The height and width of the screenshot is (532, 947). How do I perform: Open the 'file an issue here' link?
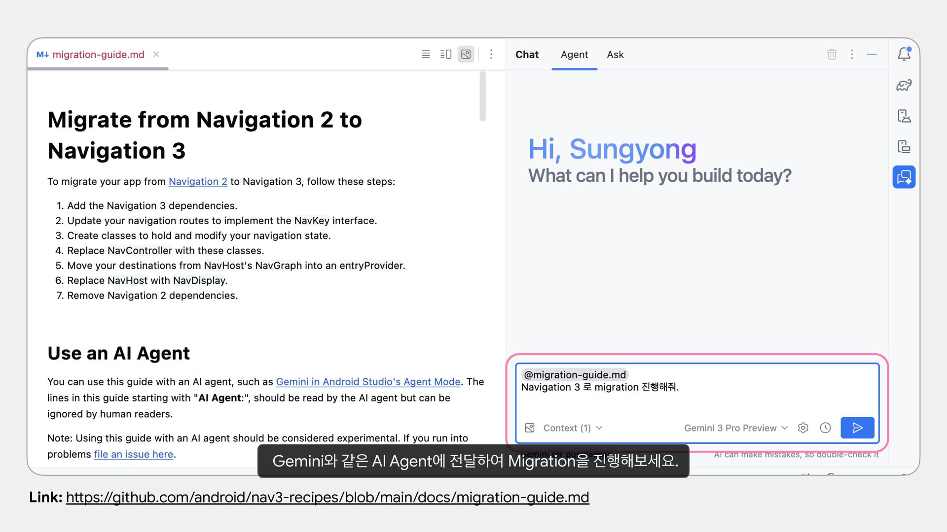pos(134,454)
